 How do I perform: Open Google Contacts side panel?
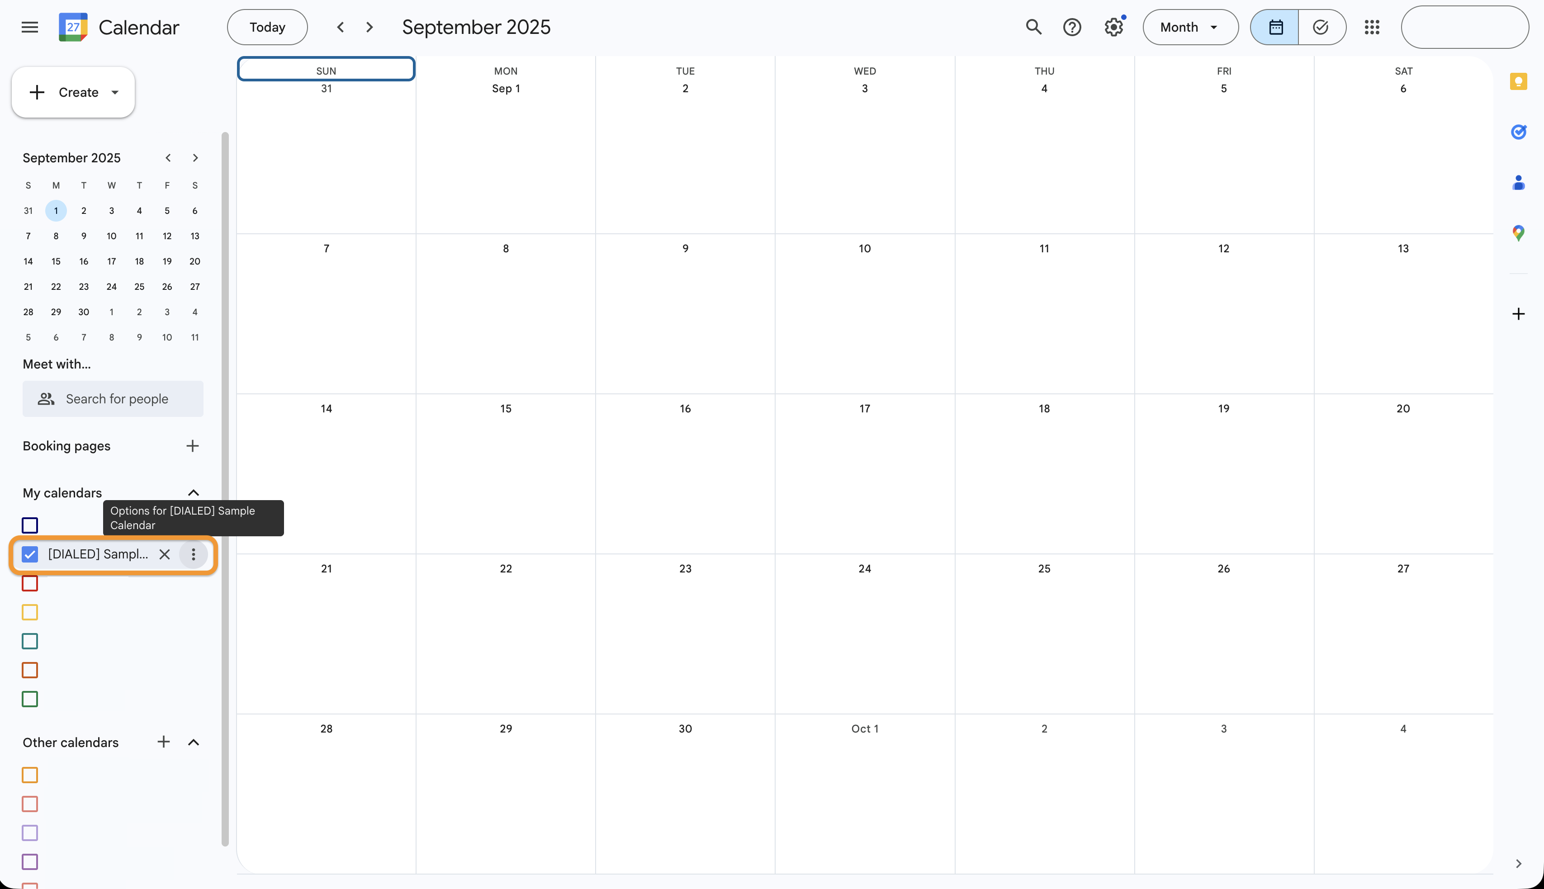(x=1518, y=182)
